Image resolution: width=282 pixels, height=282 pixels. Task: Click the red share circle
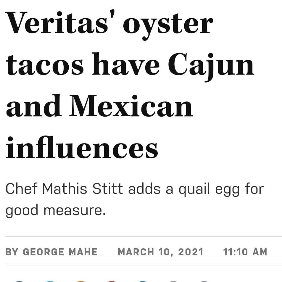(112, 281)
